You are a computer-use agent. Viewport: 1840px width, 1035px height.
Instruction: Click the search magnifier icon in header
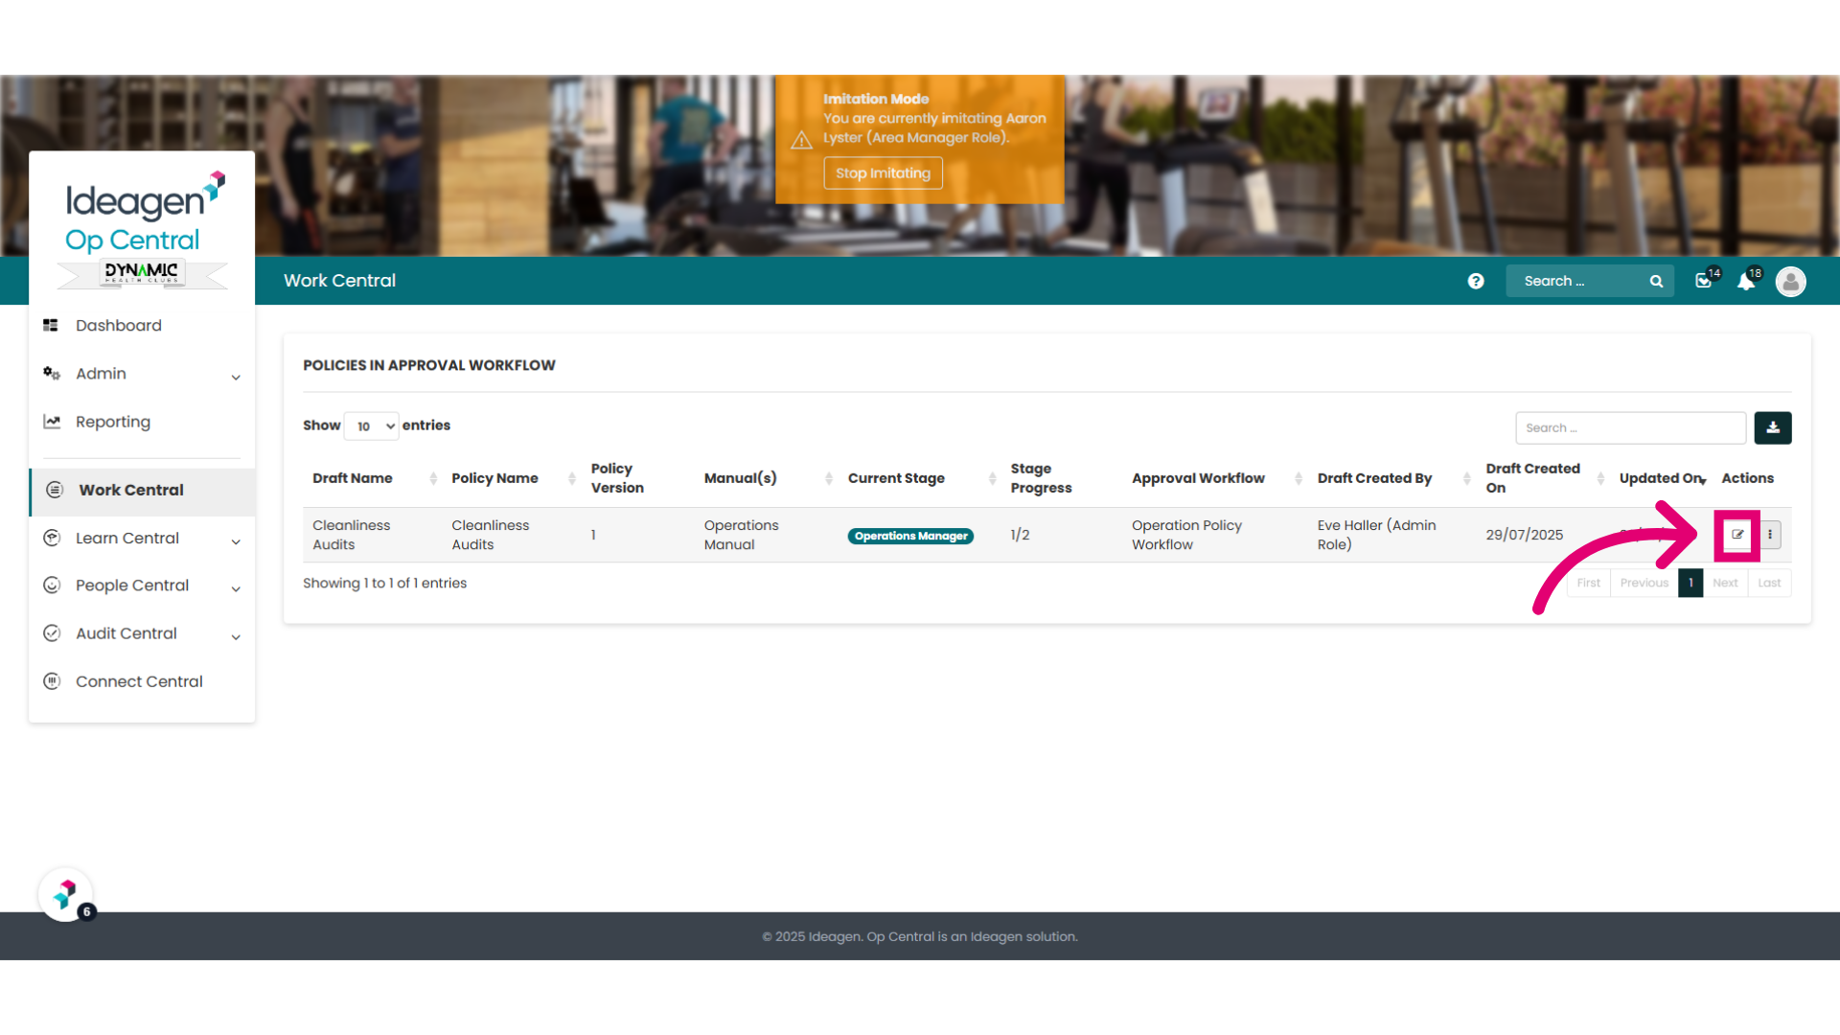1656,281
